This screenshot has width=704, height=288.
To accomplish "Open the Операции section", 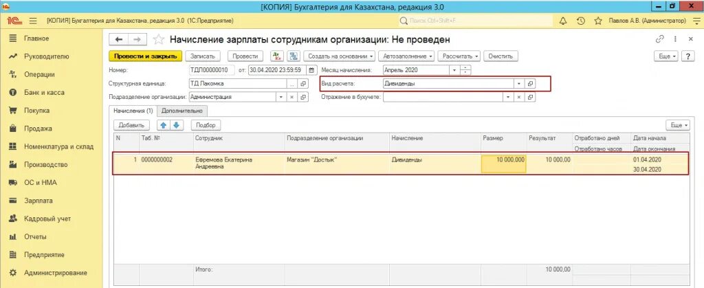I will pos(39,74).
